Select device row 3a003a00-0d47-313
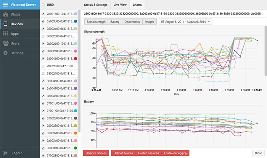The image size is (267, 158). click(x=59, y=140)
